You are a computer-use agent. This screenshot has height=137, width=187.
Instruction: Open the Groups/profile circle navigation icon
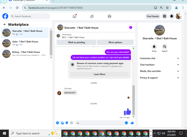(x=110, y=16)
